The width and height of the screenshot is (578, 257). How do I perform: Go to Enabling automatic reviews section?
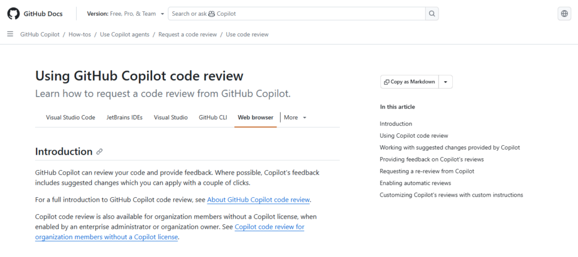point(415,183)
